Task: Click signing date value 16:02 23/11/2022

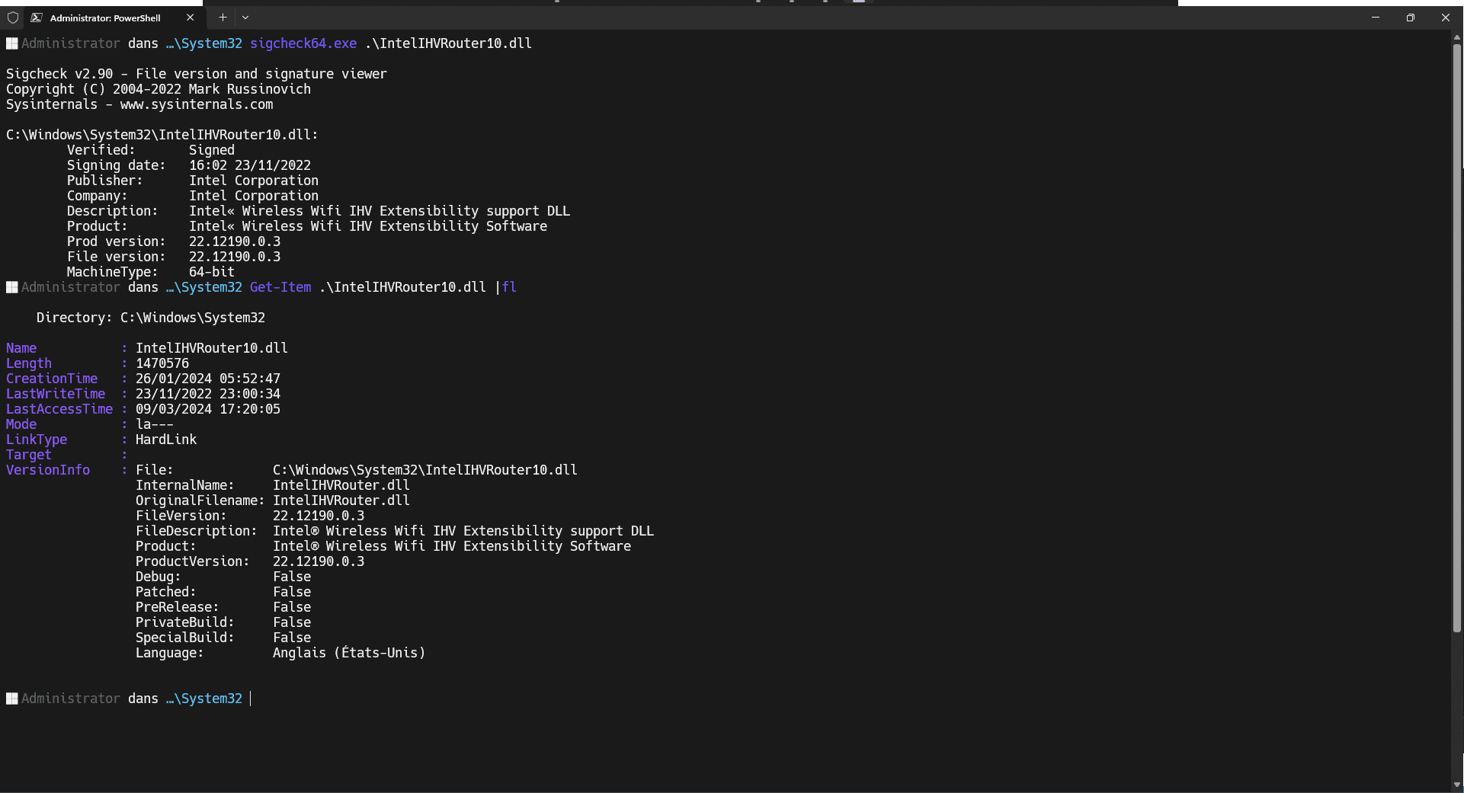Action: click(x=250, y=165)
